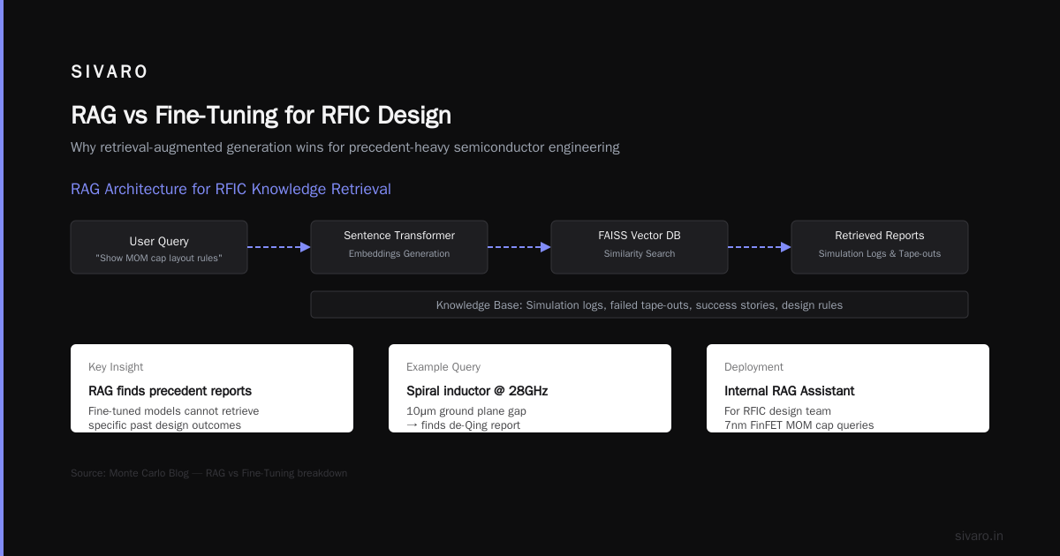Open the Deployment card
Viewport: 1060px width, 556px height.
coord(848,388)
